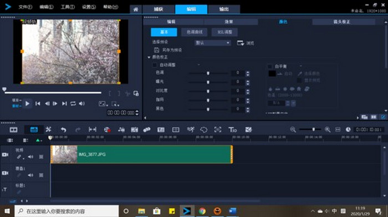The width and height of the screenshot is (388, 217).
Task: Switch to the Share output tab
Action: (x=224, y=9)
